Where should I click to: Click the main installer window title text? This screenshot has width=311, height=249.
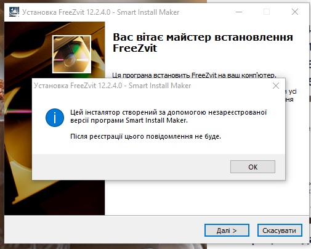point(101,12)
